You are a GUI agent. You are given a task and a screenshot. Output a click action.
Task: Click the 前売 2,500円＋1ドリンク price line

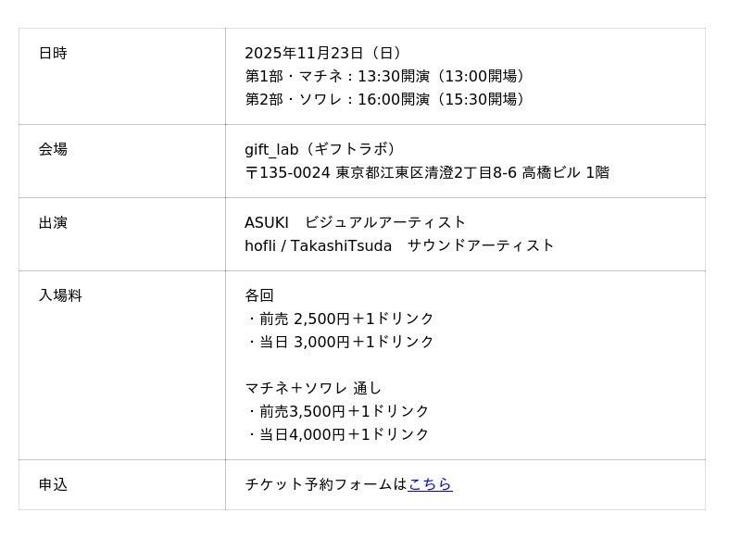pyautogui.click(x=341, y=319)
